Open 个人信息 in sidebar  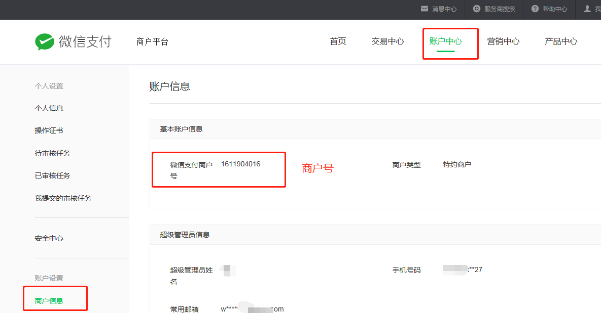(49, 108)
